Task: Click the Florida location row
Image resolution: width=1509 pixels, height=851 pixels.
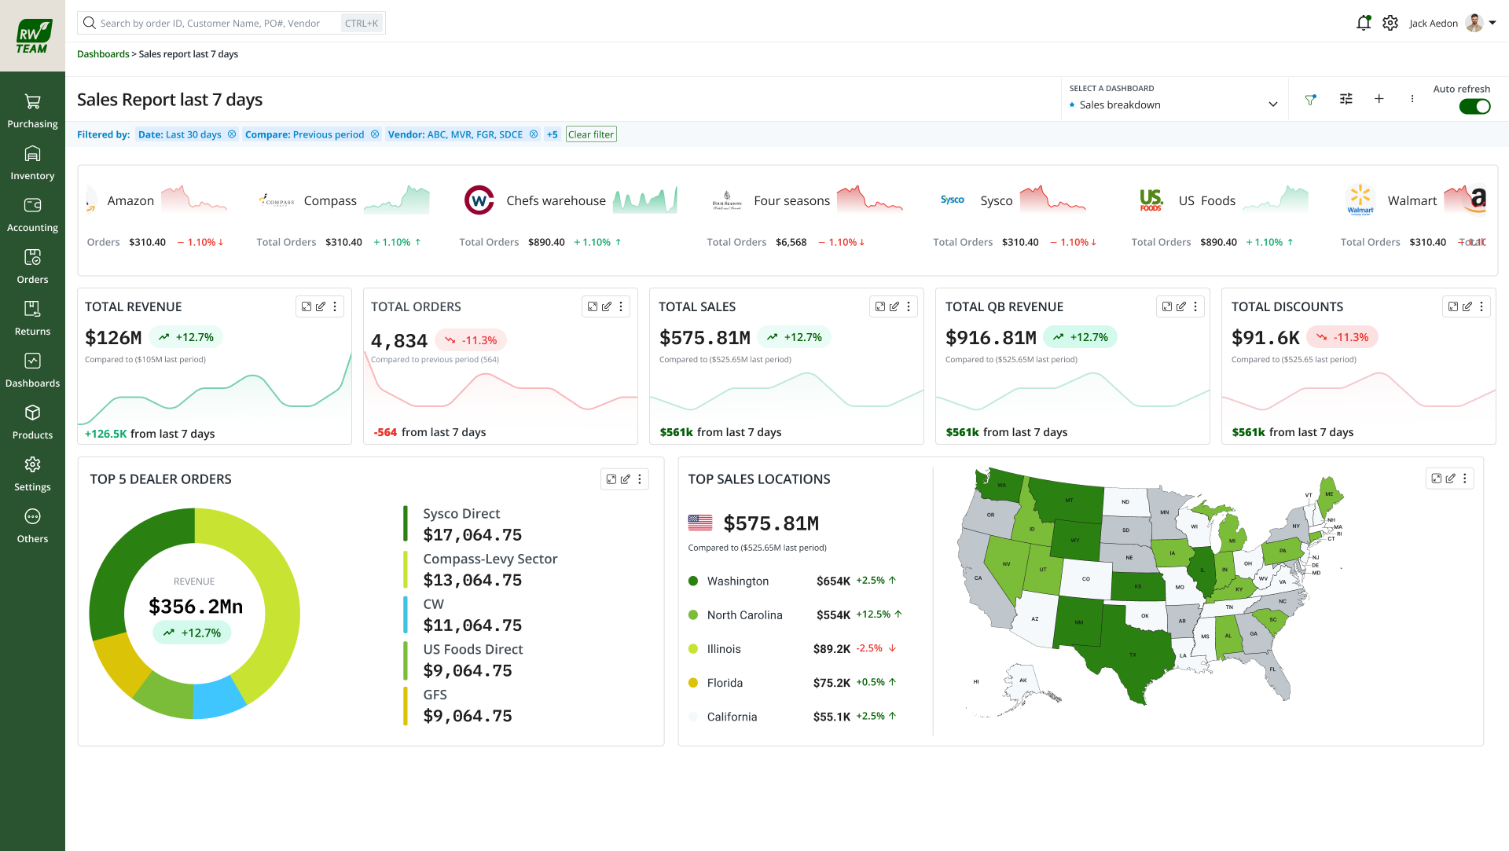Action: point(792,683)
